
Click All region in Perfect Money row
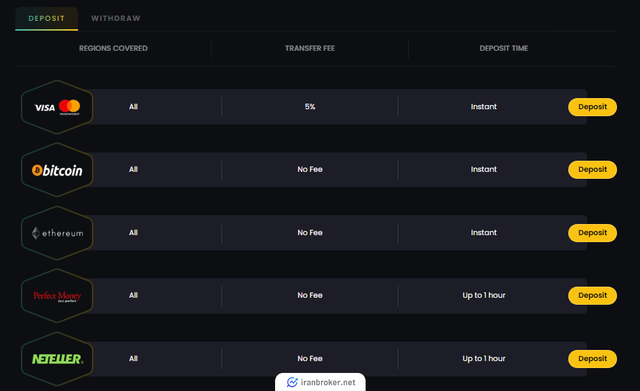pyautogui.click(x=133, y=296)
